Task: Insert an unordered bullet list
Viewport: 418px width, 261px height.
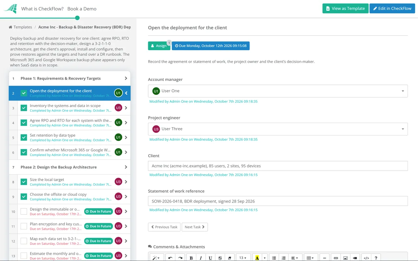Action: pyautogui.click(x=274, y=258)
